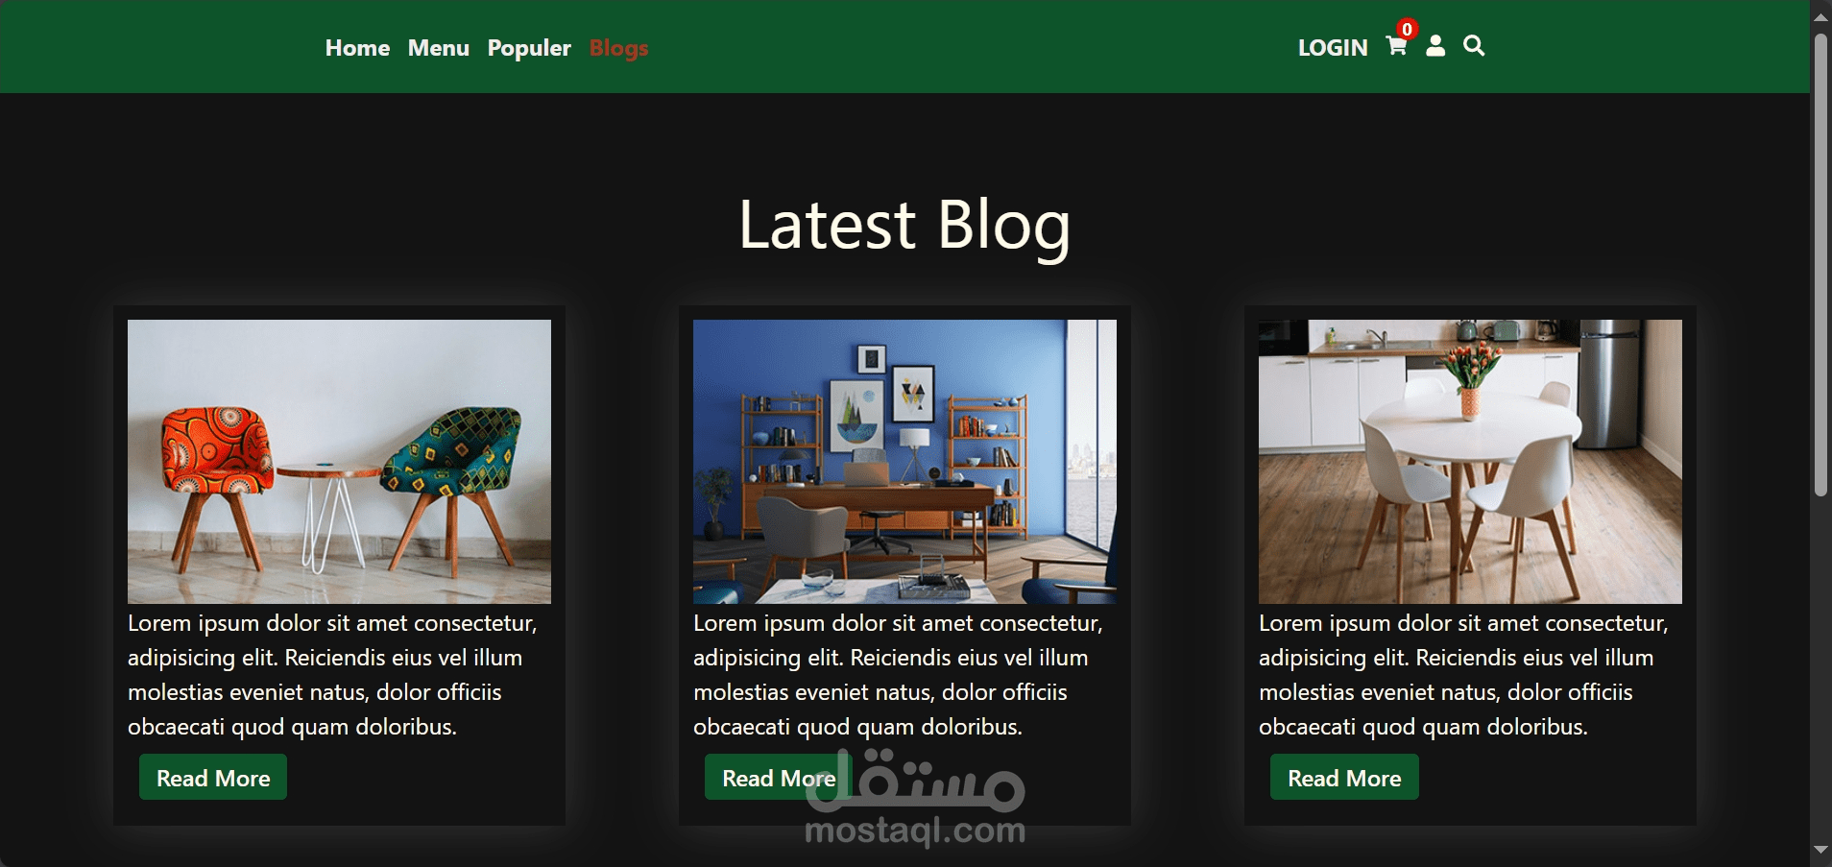Click the user profile icon
The image size is (1832, 867).
tap(1435, 46)
